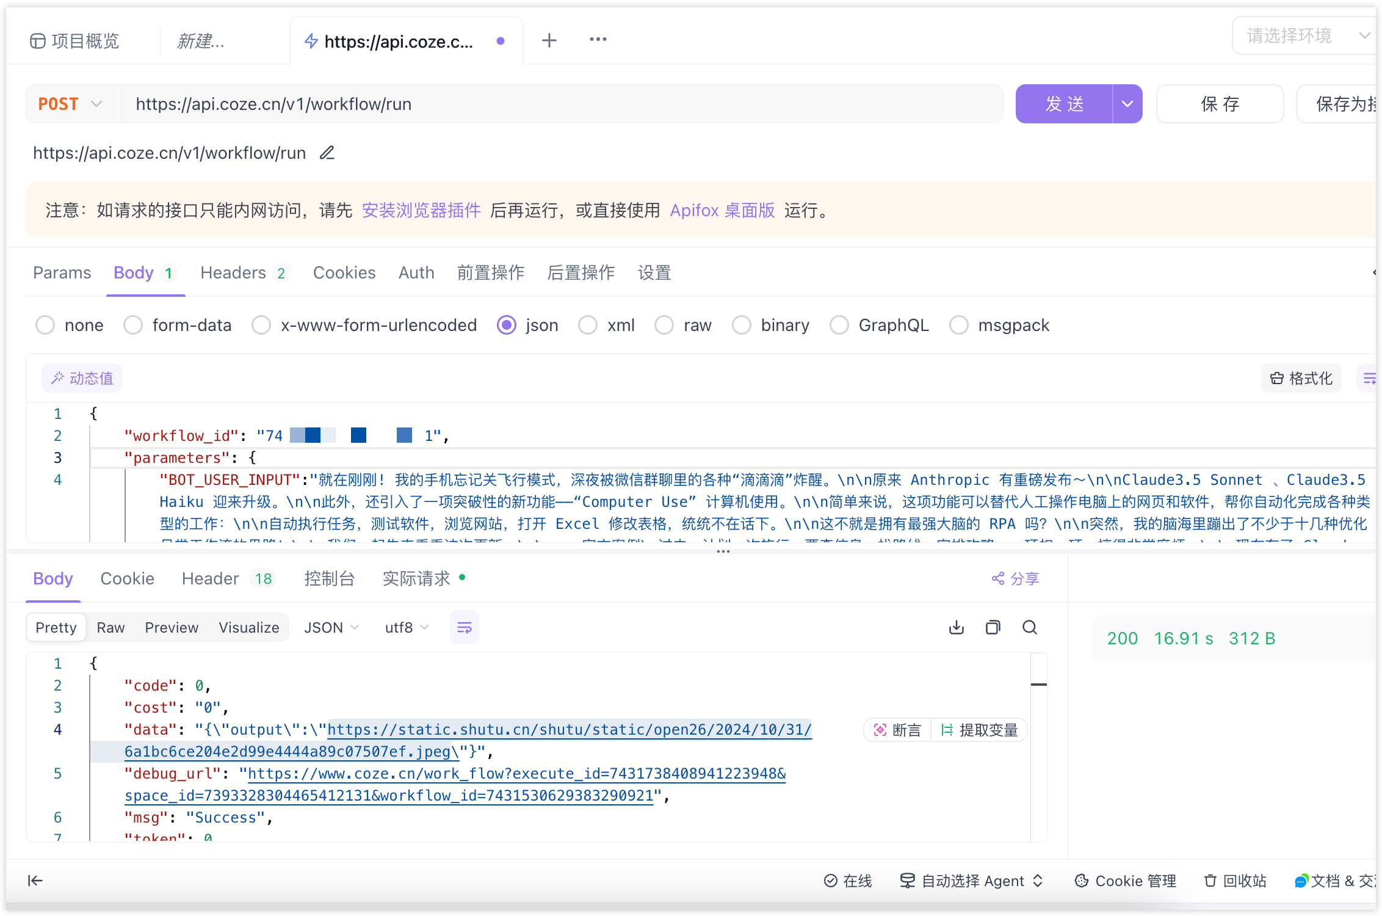Viewport: 1382px width, 916px height.
Task: Click the request URL input field
Action: (562, 104)
